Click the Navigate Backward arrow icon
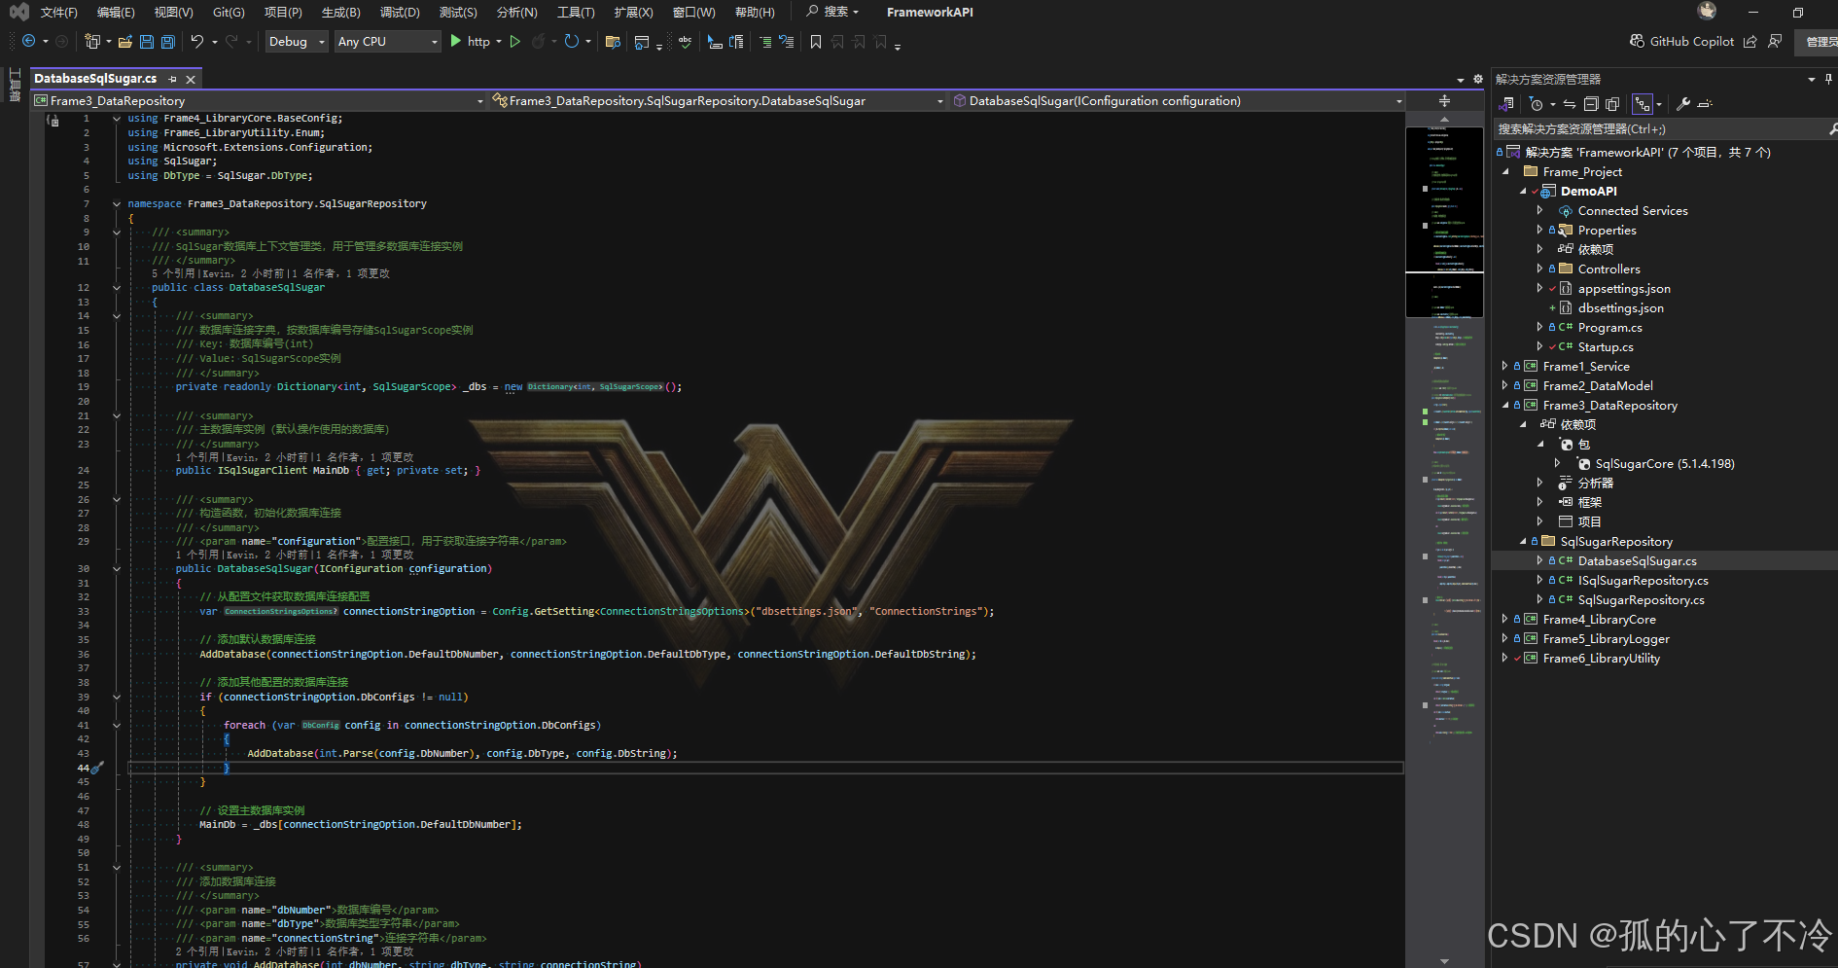Screen dimensions: 1838x968 [28, 41]
